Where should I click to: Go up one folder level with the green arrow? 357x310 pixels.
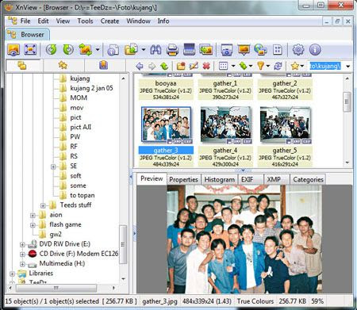164,66
